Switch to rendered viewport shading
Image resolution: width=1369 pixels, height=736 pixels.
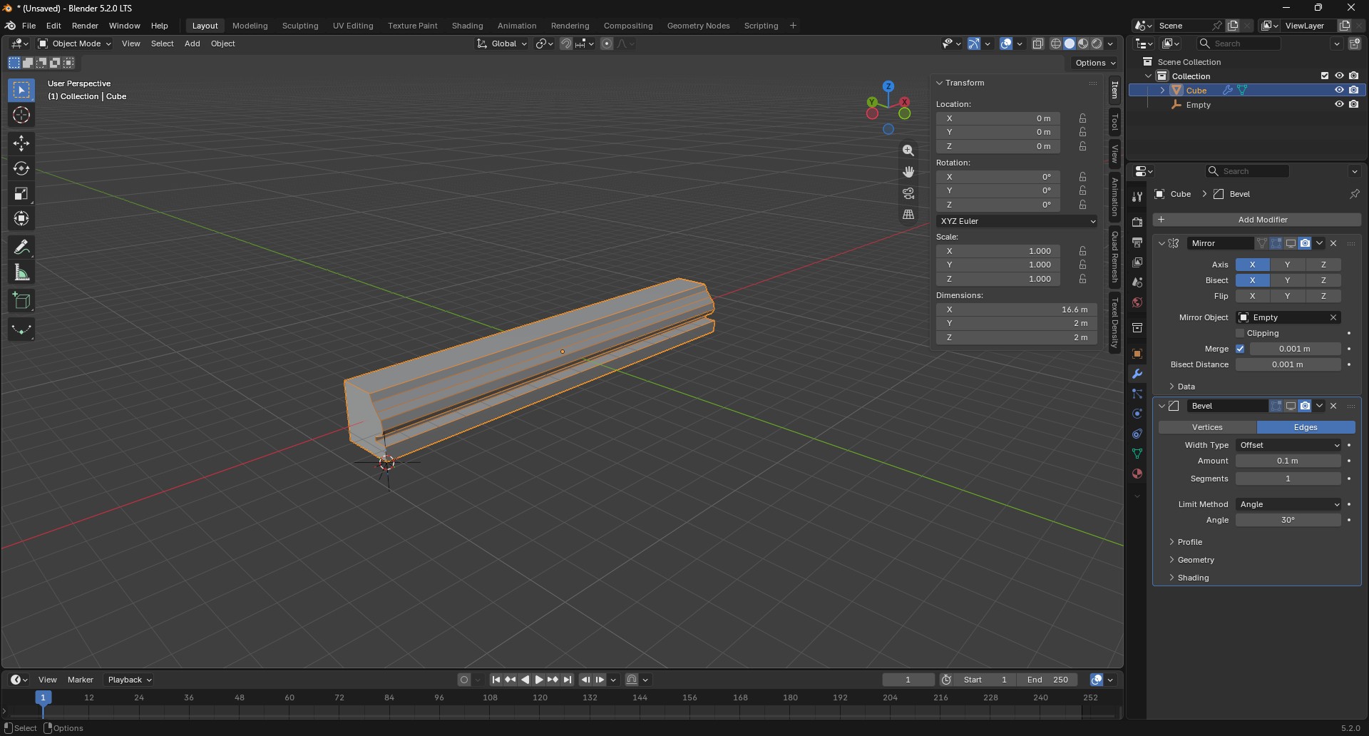(x=1097, y=44)
